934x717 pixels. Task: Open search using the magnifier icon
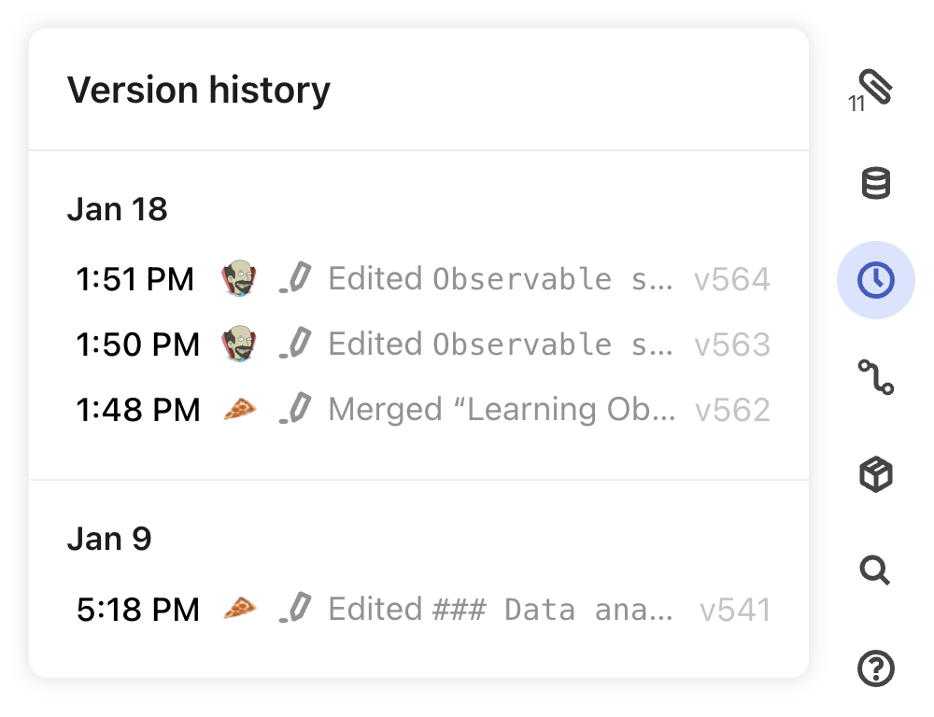click(874, 570)
